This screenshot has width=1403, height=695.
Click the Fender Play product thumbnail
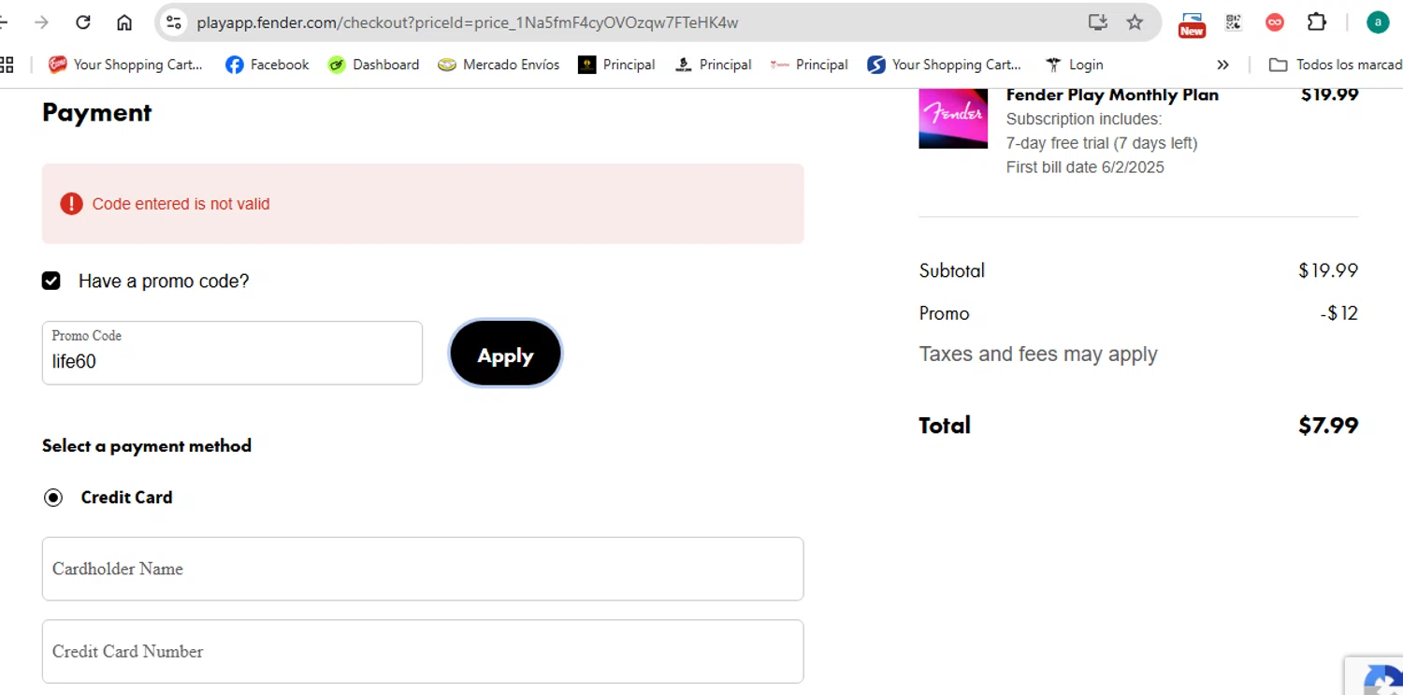tap(953, 118)
